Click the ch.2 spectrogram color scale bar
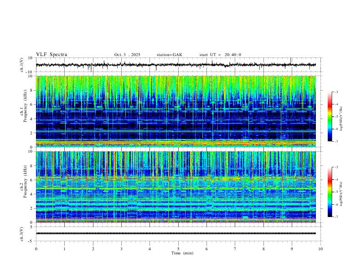This screenshot has height=279, width=361. (x=330, y=192)
